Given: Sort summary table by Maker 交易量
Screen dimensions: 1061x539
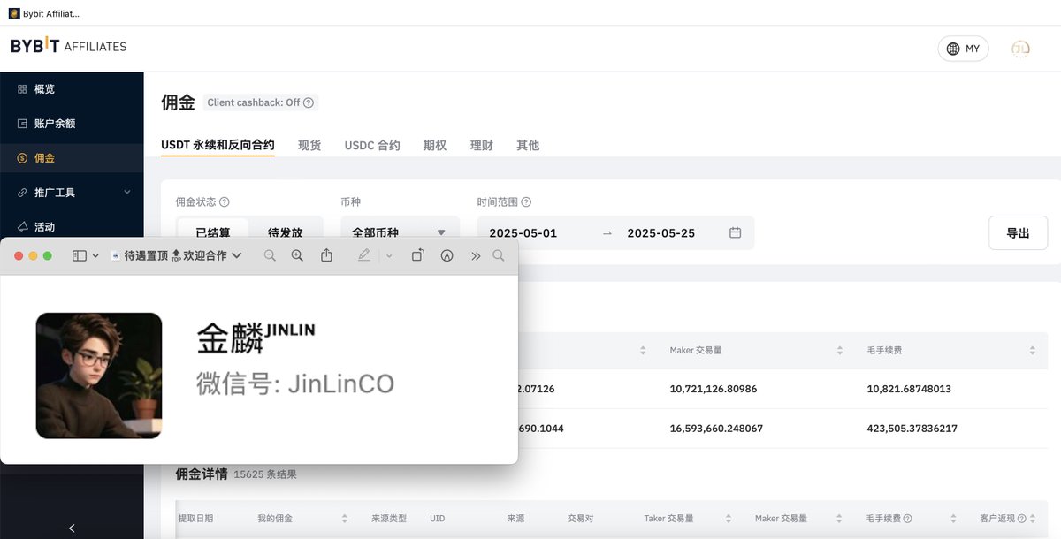Looking at the screenshot, I should click(839, 351).
